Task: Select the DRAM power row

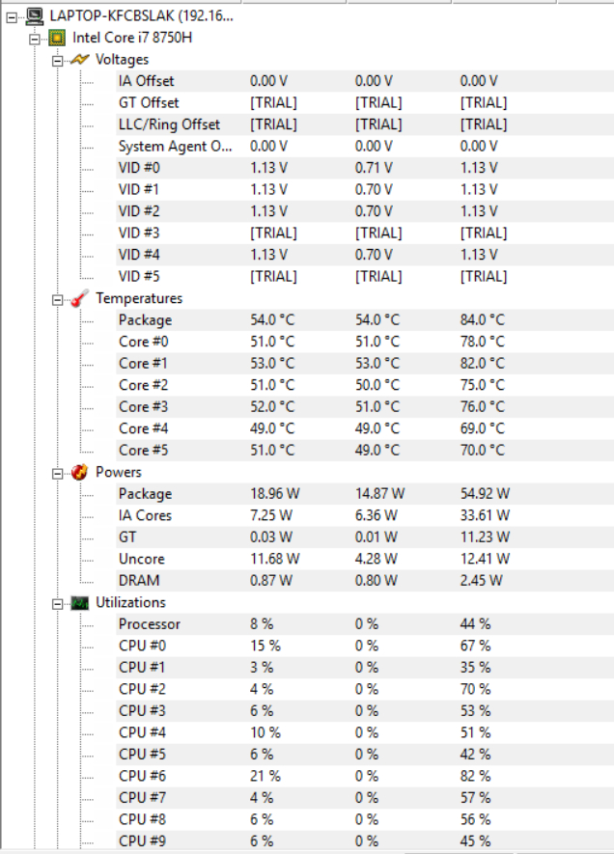Action: click(x=139, y=581)
